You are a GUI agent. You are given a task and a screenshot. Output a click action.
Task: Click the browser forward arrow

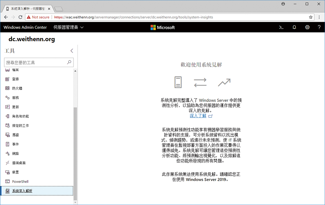tap(13, 17)
